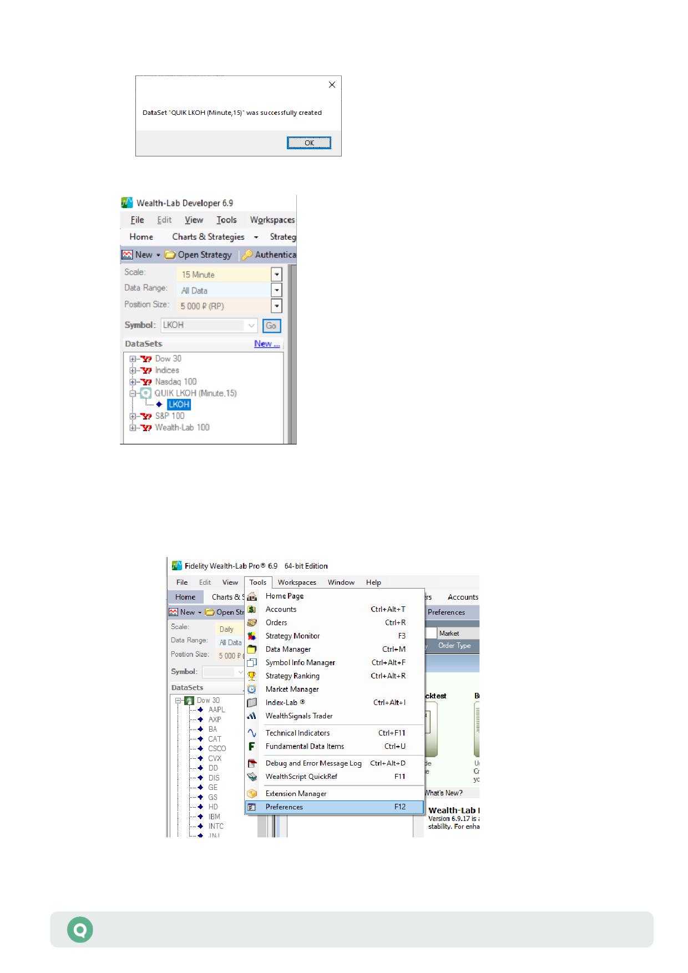Switch to Charts & Strategies tab in Developer window
Viewport: 688px width, 973px height.
pos(208,237)
